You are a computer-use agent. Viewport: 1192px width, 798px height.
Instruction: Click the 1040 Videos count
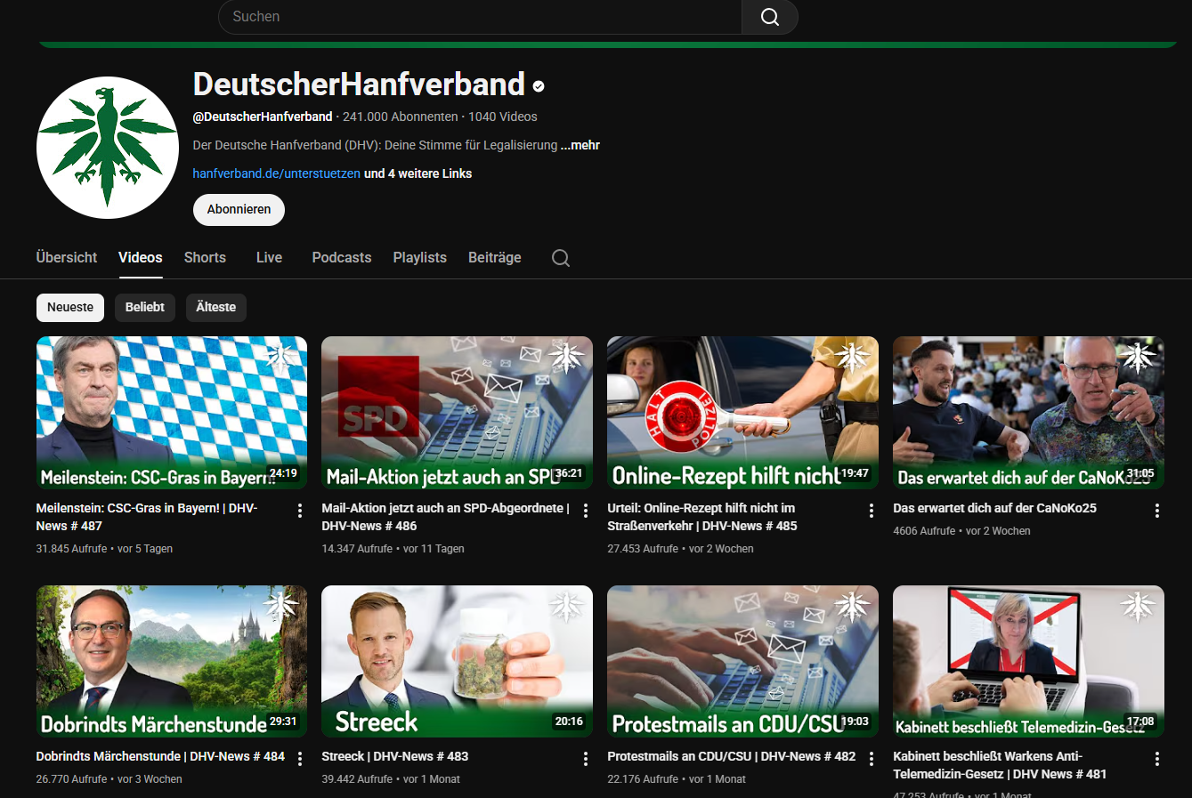click(503, 117)
